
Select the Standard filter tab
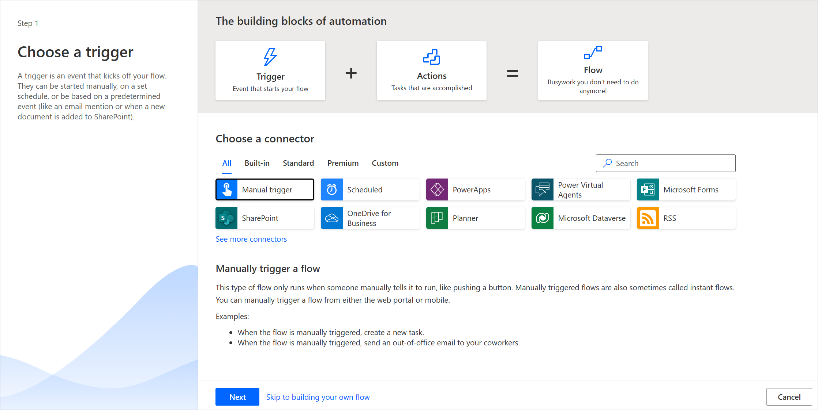pyautogui.click(x=298, y=162)
